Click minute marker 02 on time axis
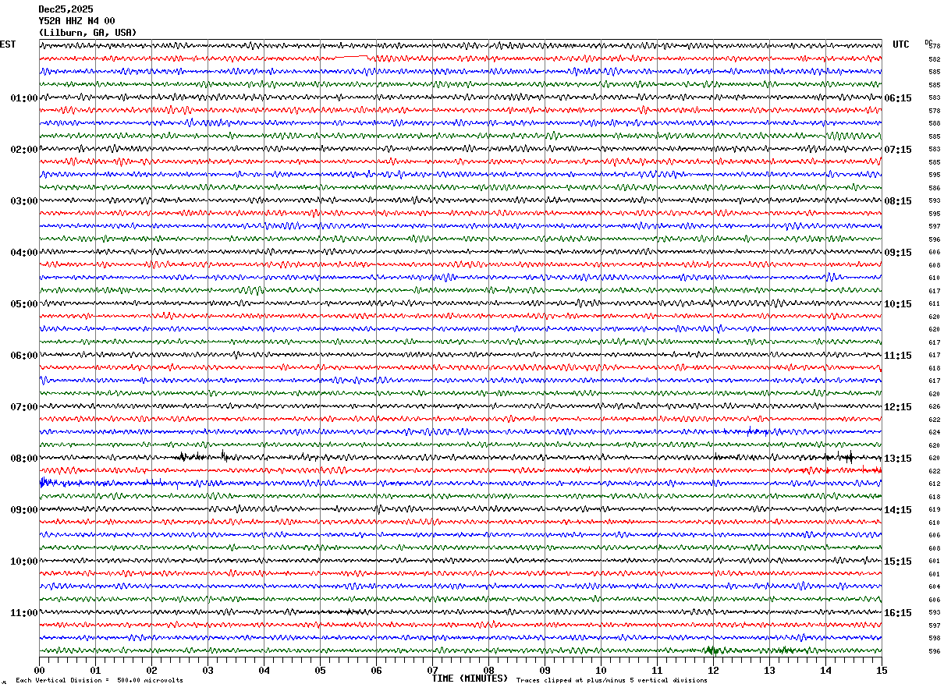 [x=151, y=670]
